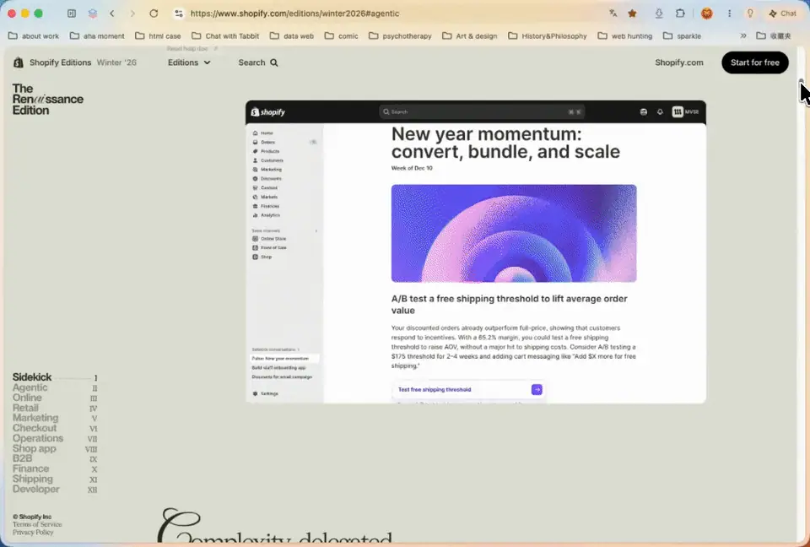The image size is (810, 547).
Task: Open the Search button in page header
Action: coord(258,62)
